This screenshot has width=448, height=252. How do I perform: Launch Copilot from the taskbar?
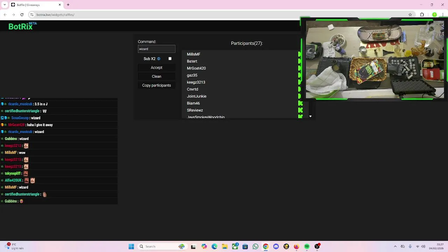click(204, 246)
